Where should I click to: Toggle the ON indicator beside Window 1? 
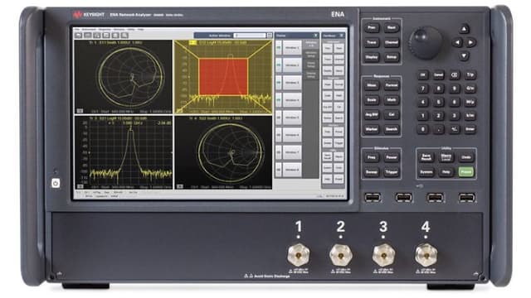pos(279,48)
